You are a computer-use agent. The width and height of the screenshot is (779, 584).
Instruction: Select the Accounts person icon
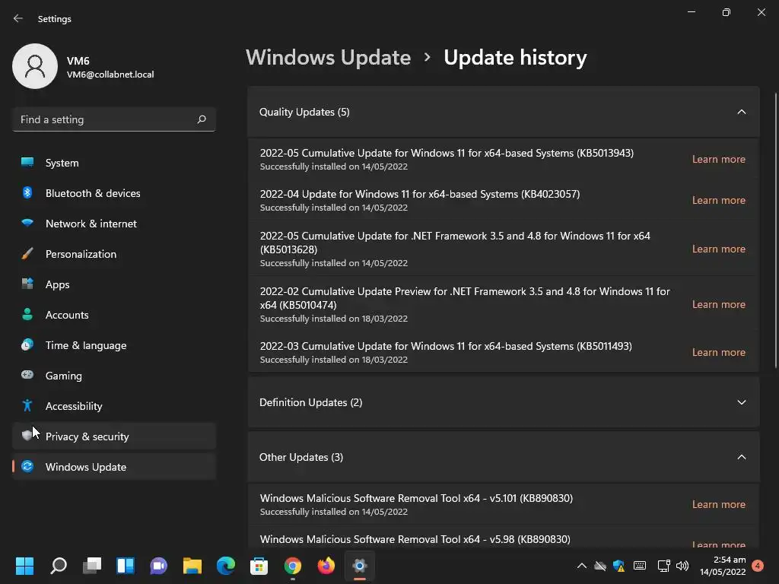(x=27, y=314)
